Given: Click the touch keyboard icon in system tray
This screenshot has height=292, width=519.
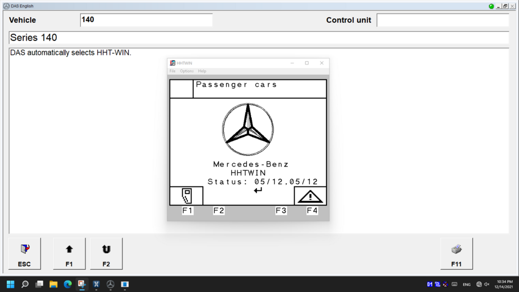Looking at the screenshot, I should pos(455,285).
